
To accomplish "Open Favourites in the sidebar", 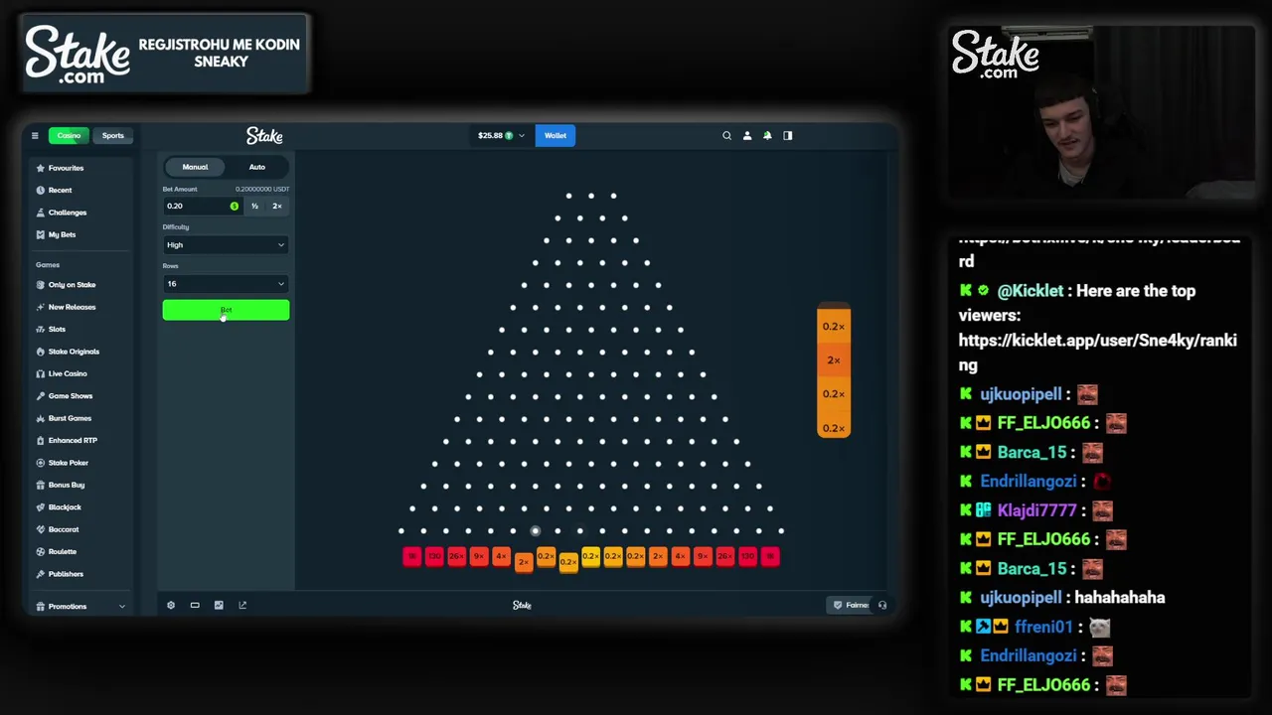I will [x=61, y=168].
